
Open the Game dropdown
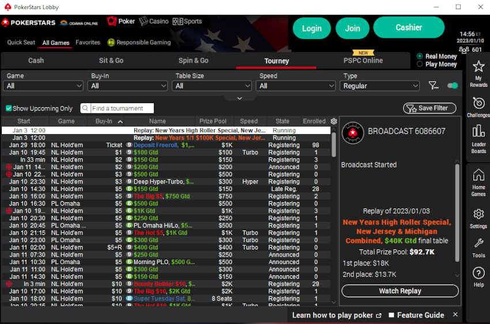43,86
